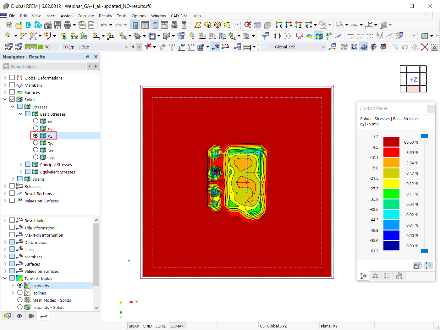Toggle solid results colored cube icon

319,36
